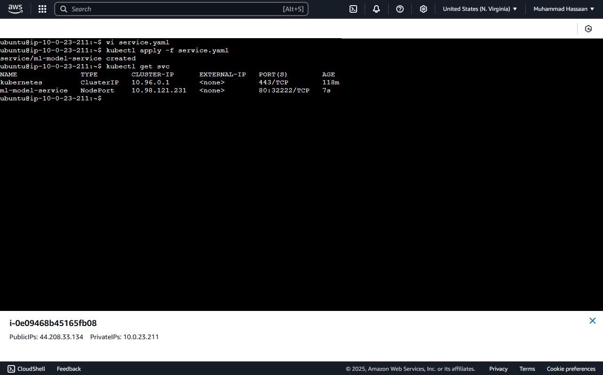Image resolution: width=603 pixels, height=375 pixels.
Task: Click the copyright notice text
Action: tap(410, 369)
